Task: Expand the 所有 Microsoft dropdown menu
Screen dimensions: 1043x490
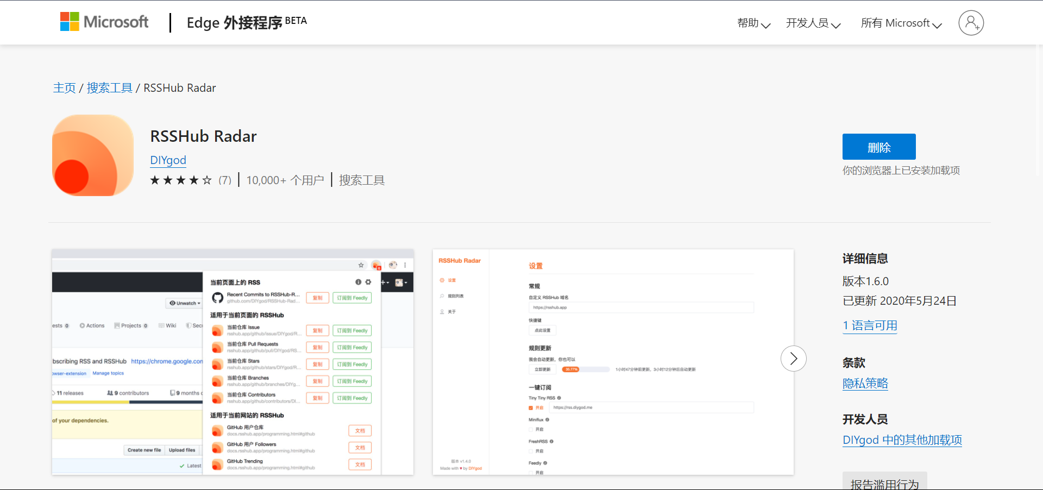Action: [x=901, y=23]
